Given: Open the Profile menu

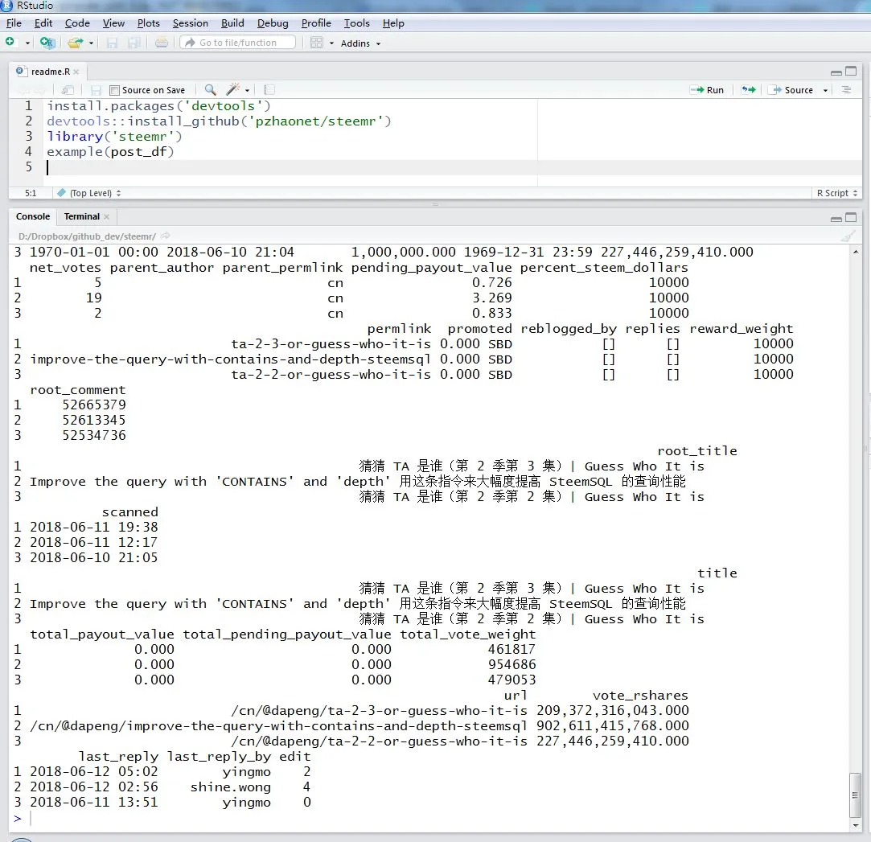Looking at the screenshot, I should click(x=316, y=23).
